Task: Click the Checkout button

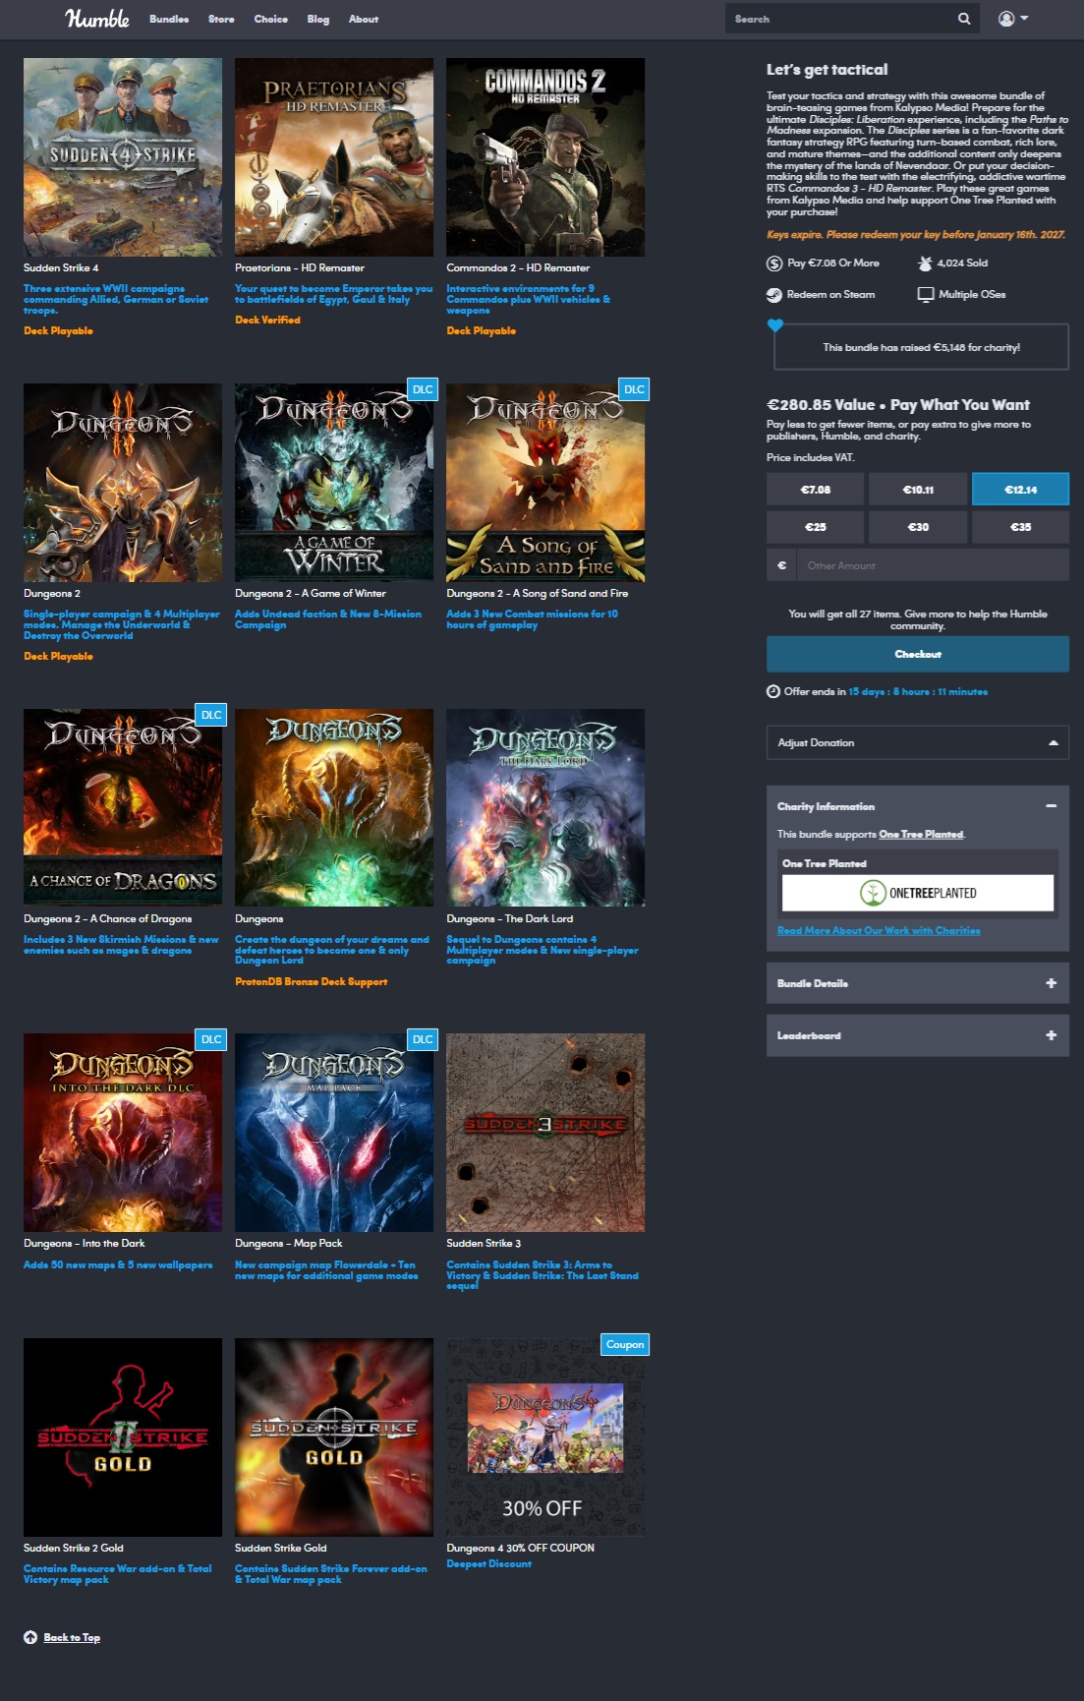Action: [x=918, y=654]
